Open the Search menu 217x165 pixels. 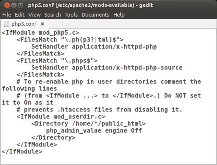click(x=52, y=15)
